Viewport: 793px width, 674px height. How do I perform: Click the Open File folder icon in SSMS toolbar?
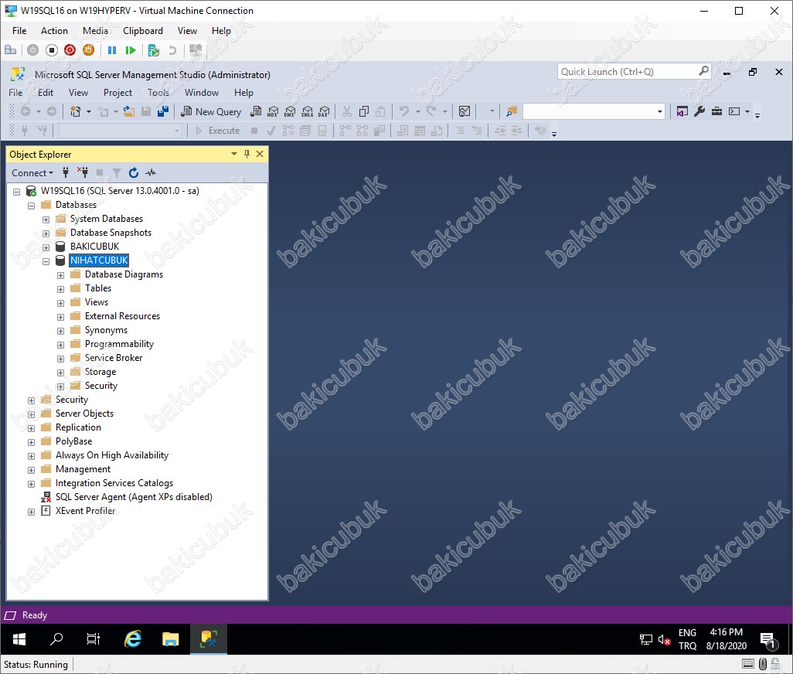click(129, 112)
